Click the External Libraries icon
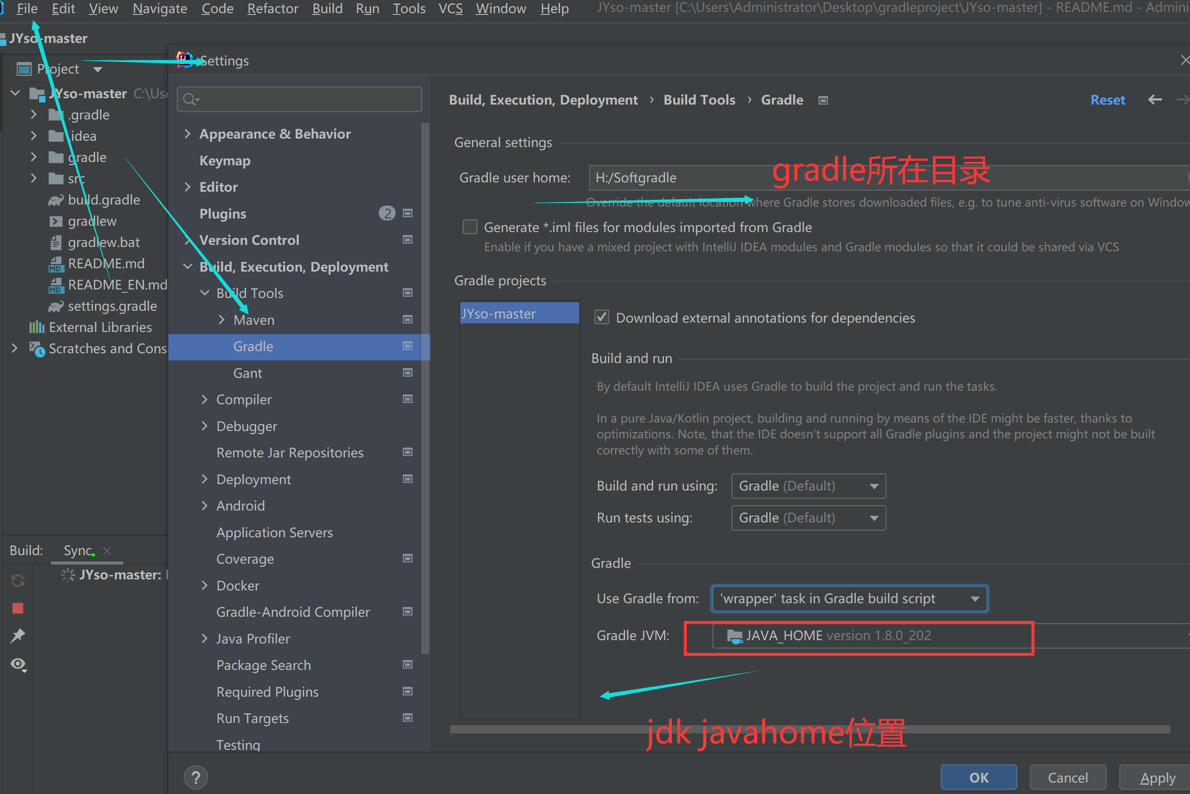Screen dimensions: 1190x794 37,327
